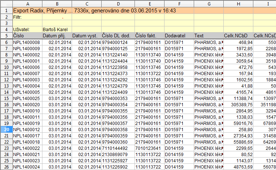The height and width of the screenshot is (170, 276).
Task: Click the 'Číslo fakt.' header cell
Action: click(149, 36)
